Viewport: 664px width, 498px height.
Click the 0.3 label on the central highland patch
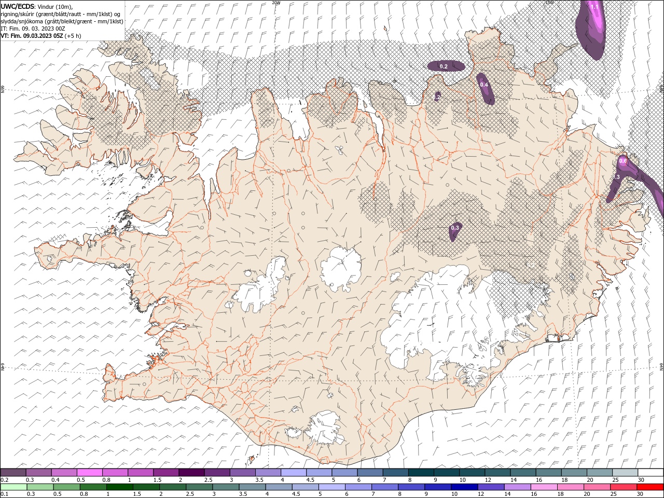[455, 228]
